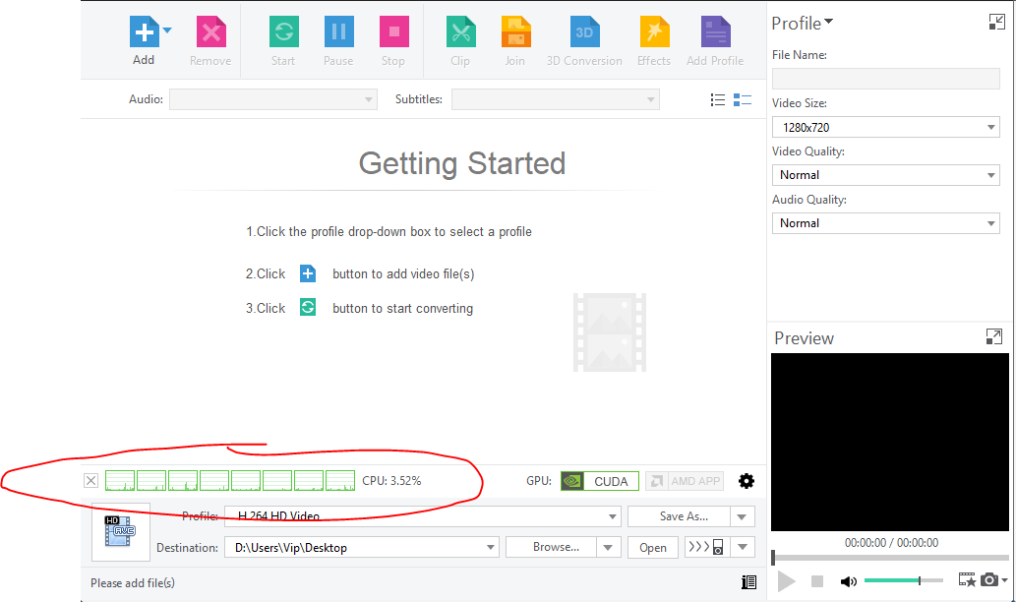Click the first CPU core graph

point(120,481)
